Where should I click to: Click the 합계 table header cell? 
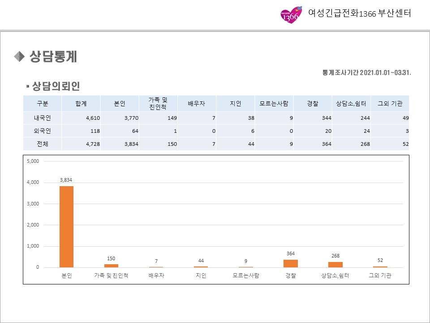pos(81,104)
